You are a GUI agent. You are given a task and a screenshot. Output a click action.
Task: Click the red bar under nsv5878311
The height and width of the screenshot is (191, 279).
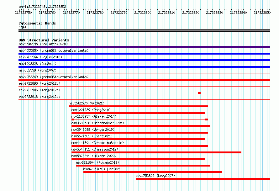[x=139, y=159]
